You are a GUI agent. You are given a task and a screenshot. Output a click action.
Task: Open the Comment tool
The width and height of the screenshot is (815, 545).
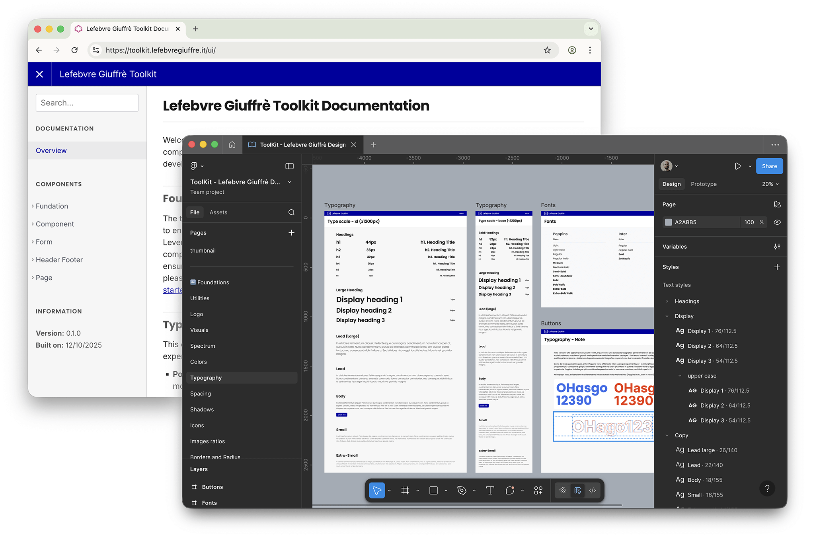point(510,490)
